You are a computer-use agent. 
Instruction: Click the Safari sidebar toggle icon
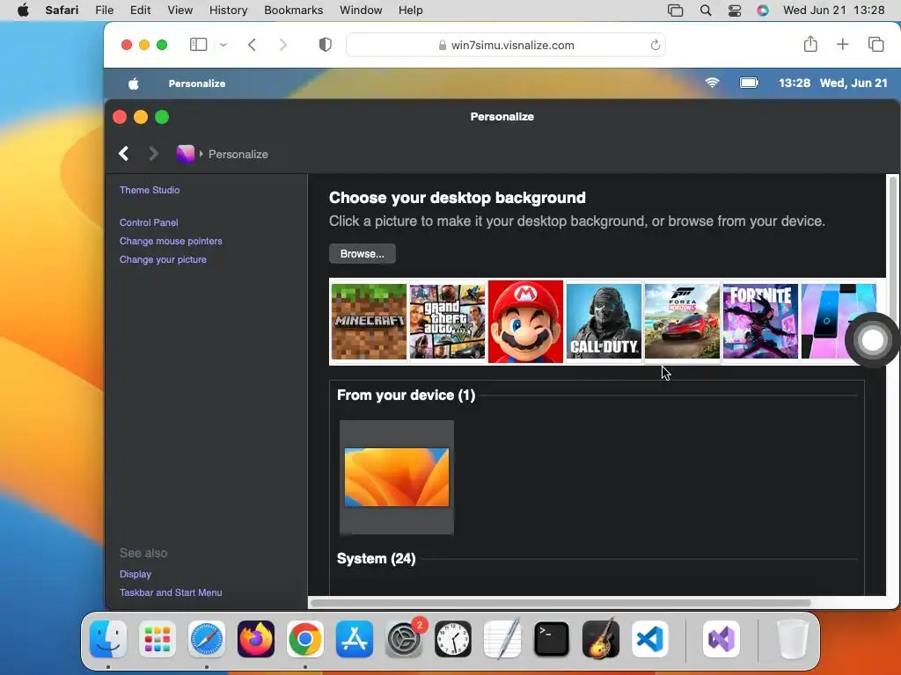(198, 45)
